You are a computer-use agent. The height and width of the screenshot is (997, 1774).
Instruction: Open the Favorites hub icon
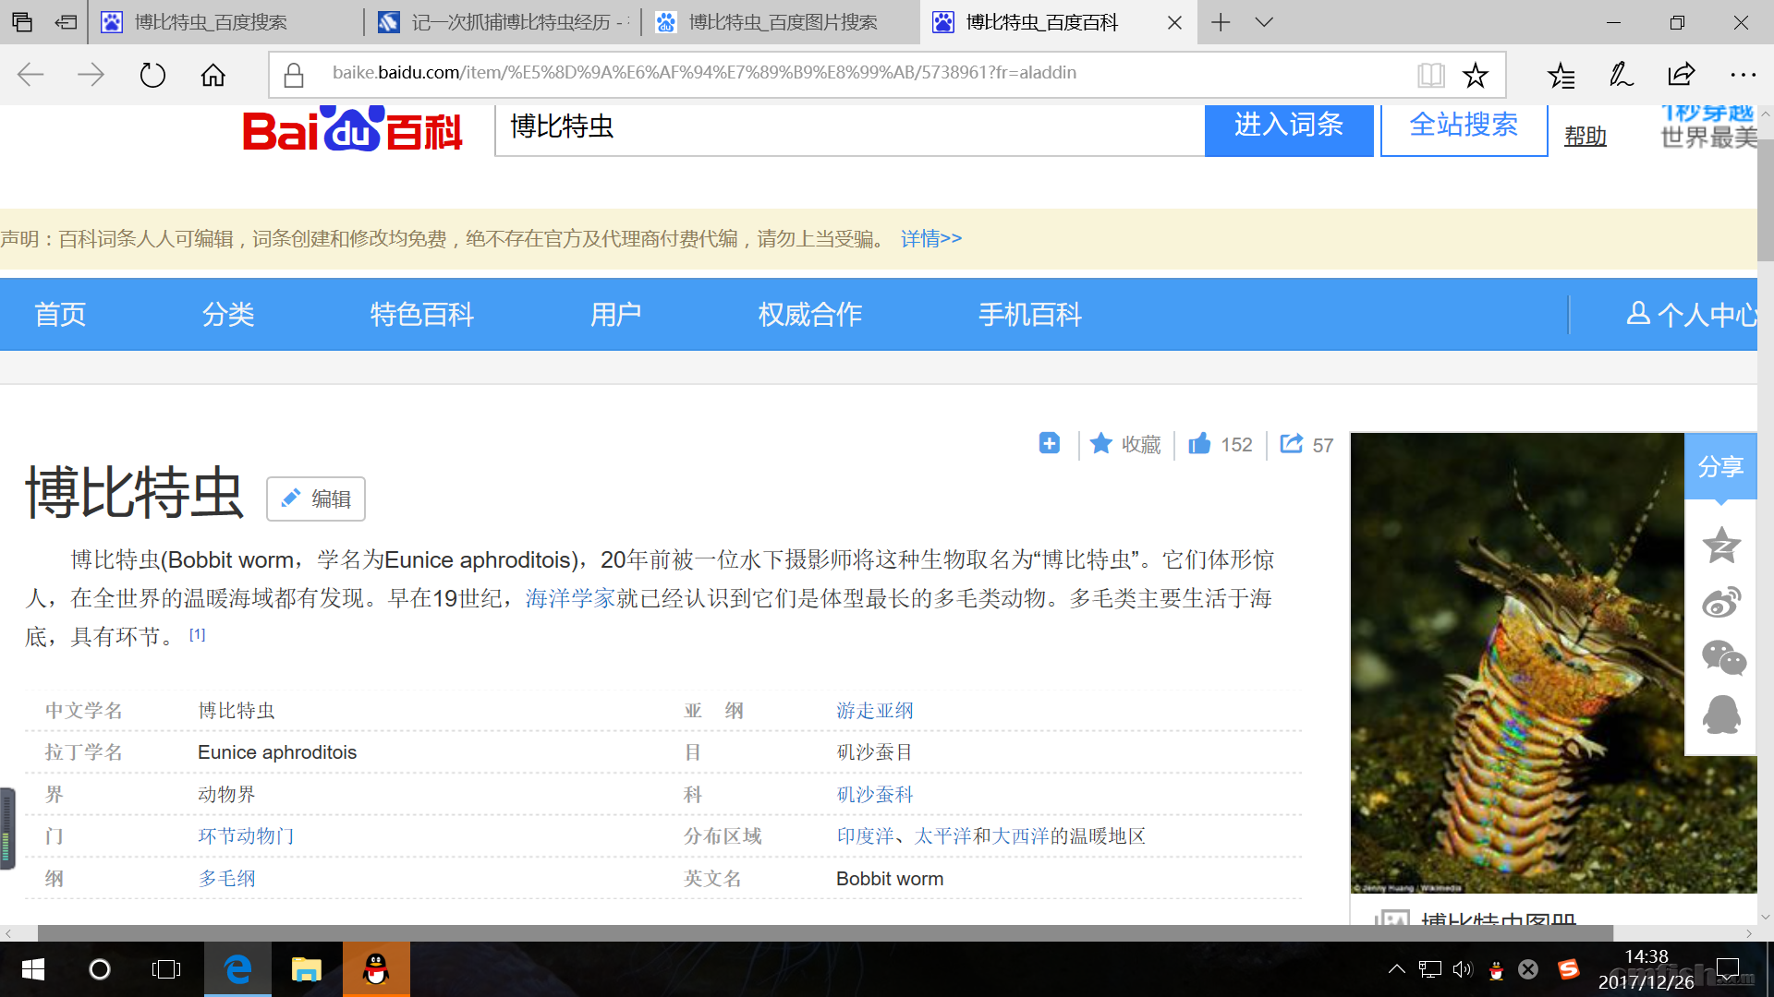click(1561, 75)
